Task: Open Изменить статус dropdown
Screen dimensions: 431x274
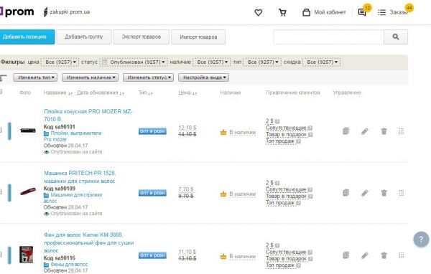Action: click(149, 77)
